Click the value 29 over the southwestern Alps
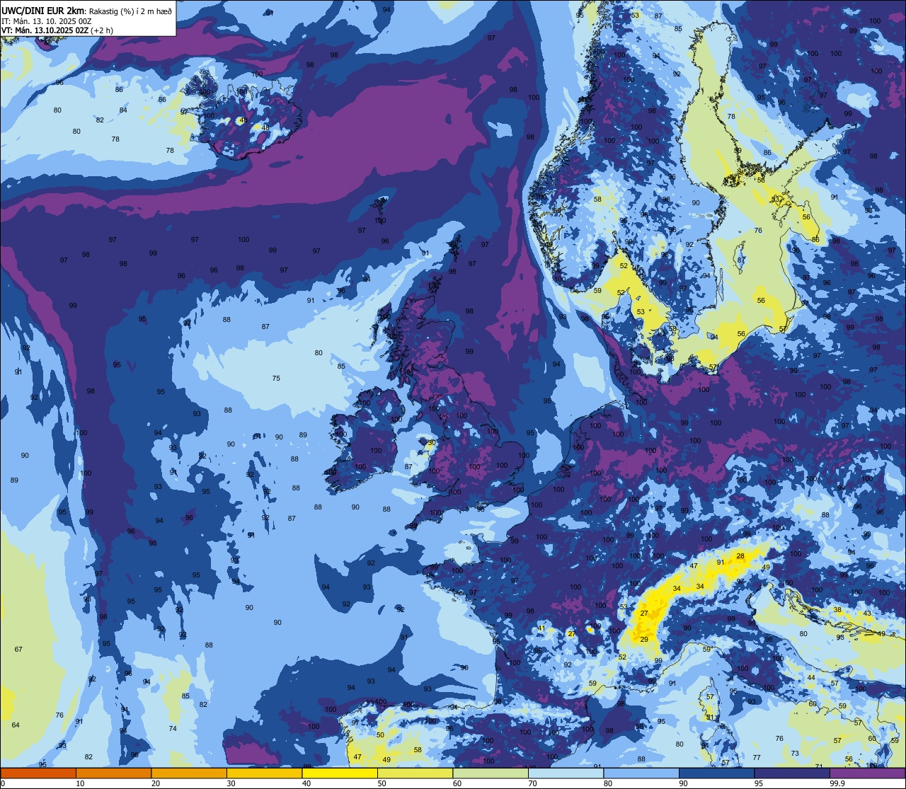This screenshot has width=906, height=789. point(644,640)
